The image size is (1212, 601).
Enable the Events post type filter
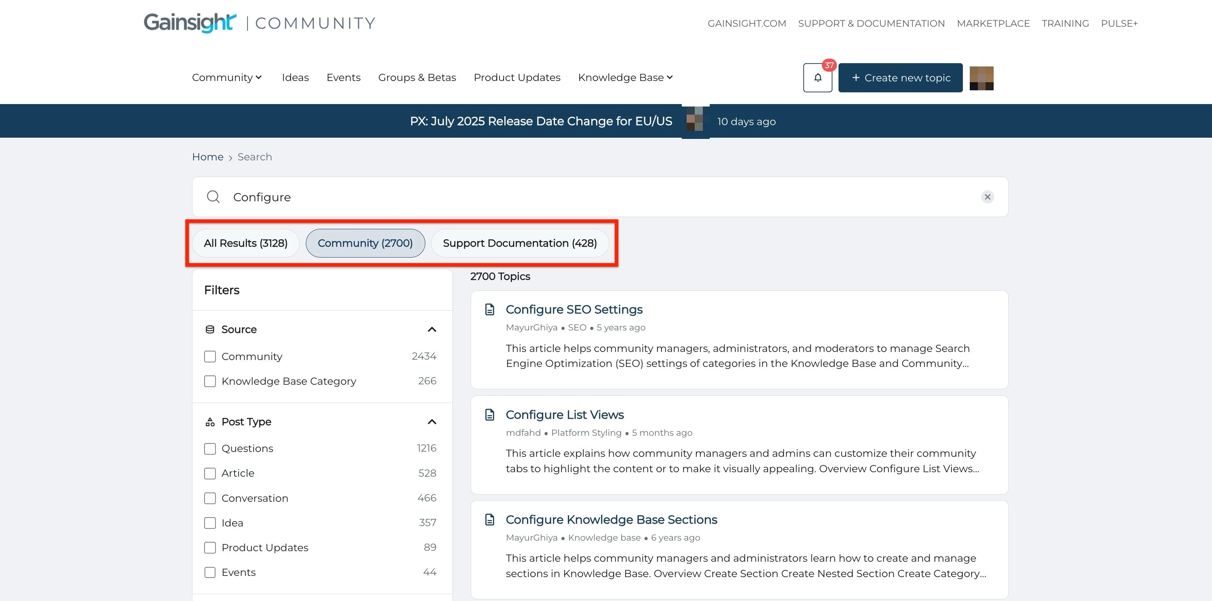(210, 572)
